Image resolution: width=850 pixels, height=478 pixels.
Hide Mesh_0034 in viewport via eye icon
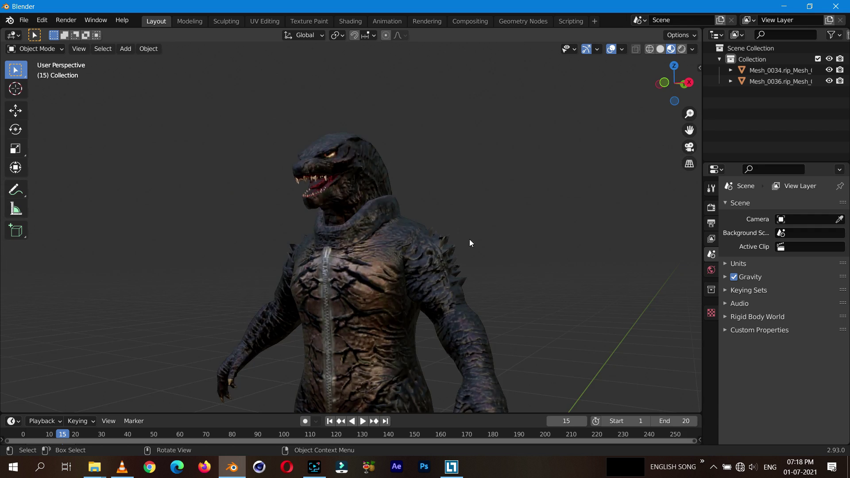click(x=829, y=70)
